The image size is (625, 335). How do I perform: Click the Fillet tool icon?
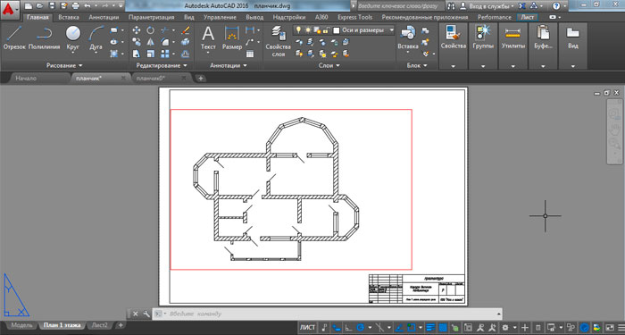164,42
